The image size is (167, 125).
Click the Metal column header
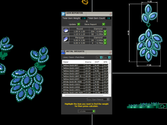tap(73, 62)
